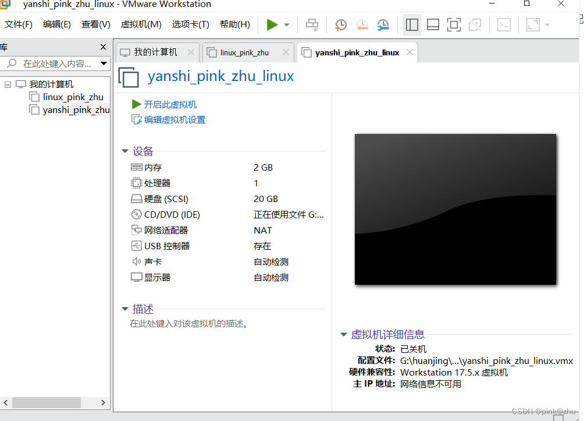The height and width of the screenshot is (421, 584).
Task: Select yanshi_pink_zhu in the library tree
Action: (x=76, y=110)
